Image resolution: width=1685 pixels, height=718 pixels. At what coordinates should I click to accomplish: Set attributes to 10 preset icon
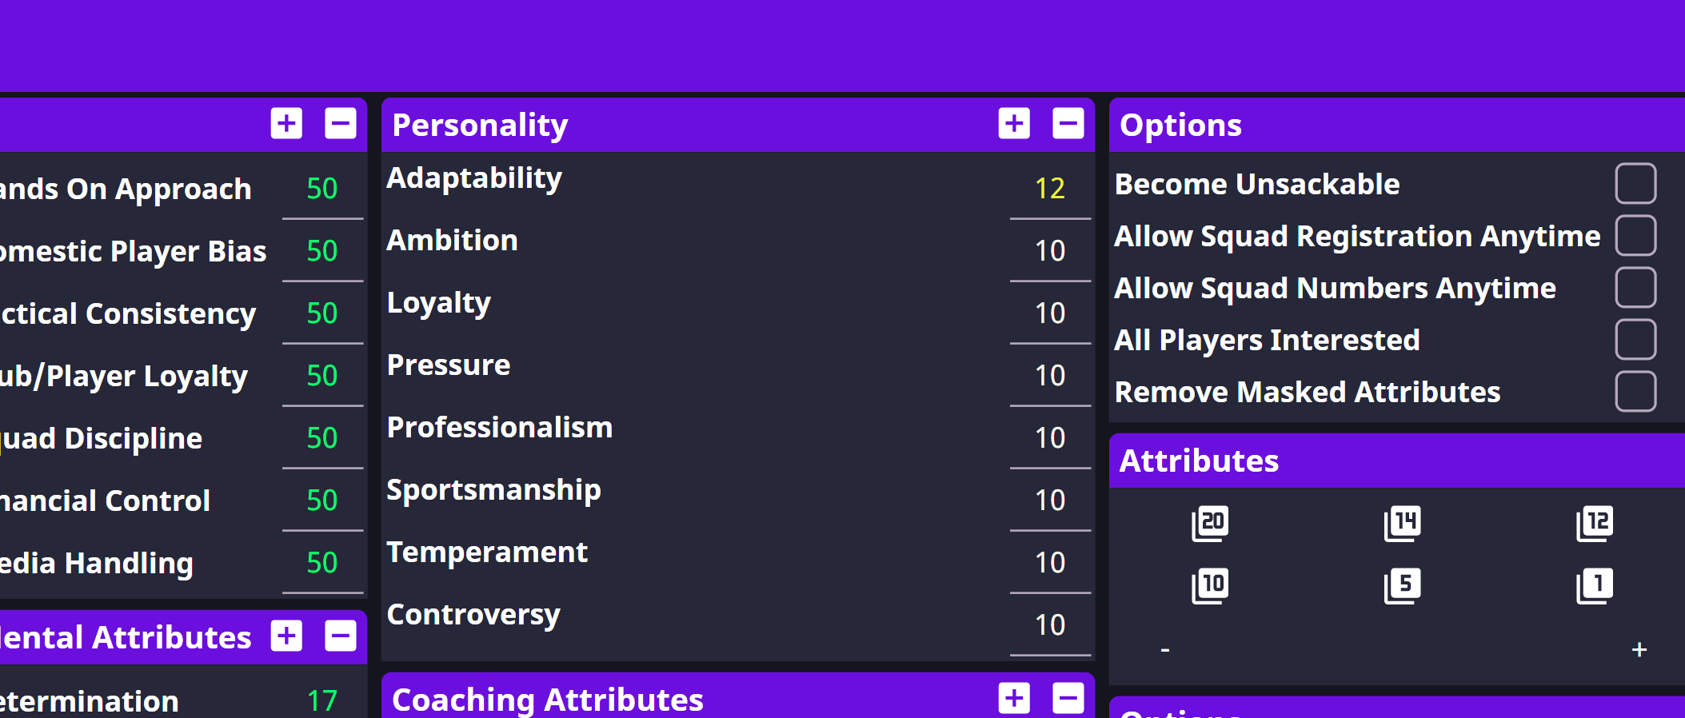tap(1210, 585)
